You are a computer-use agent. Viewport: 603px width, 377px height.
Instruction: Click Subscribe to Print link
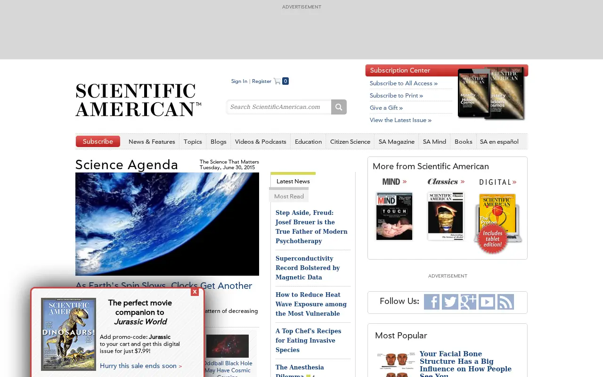396,96
